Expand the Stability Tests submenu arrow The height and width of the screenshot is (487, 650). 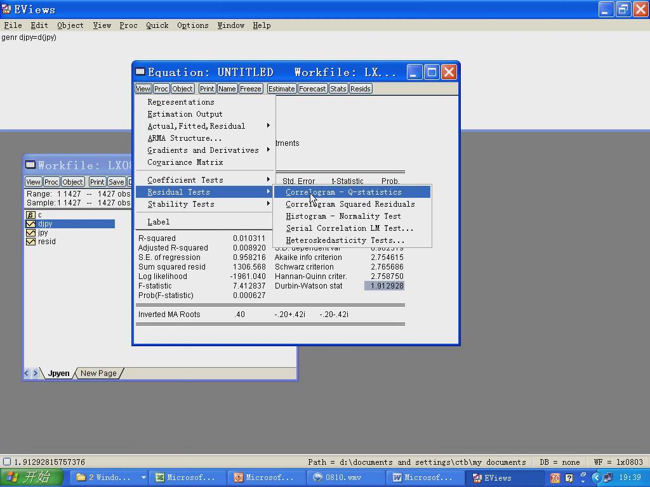pyautogui.click(x=269, y=204)
